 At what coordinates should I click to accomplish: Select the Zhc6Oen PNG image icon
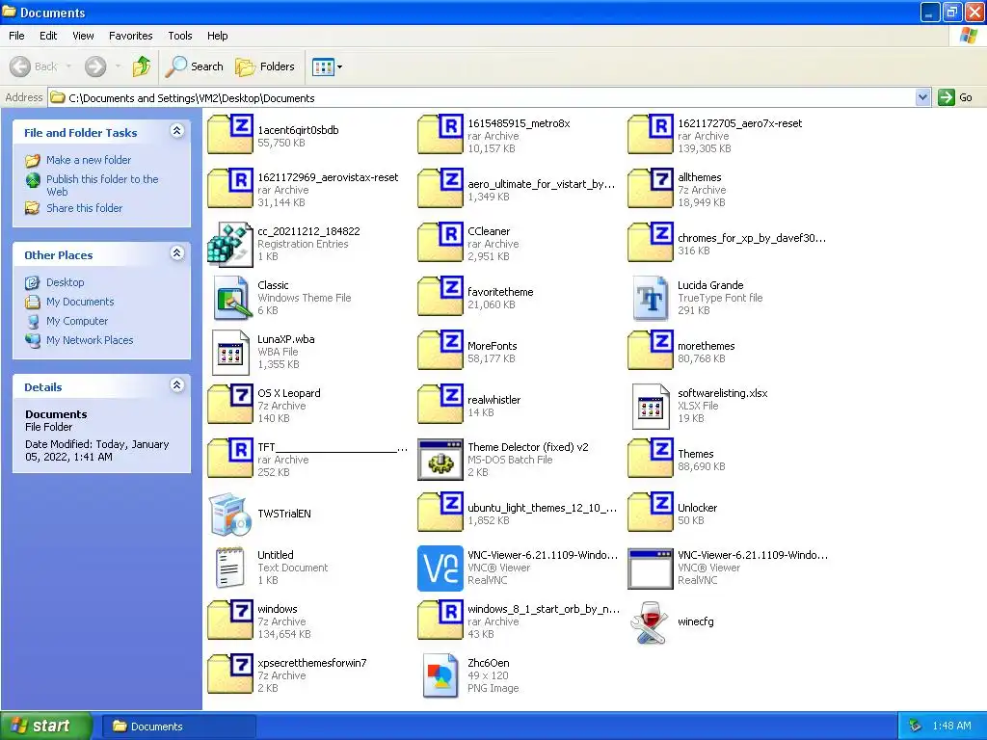pyautogui.click(x=440, y=675)
